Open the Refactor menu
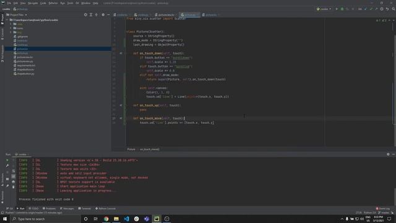The height and width of the screenshot is (223, 396). [x=53, y=3]
